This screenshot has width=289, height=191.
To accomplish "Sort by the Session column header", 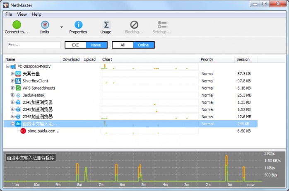I will coord(246,59).
